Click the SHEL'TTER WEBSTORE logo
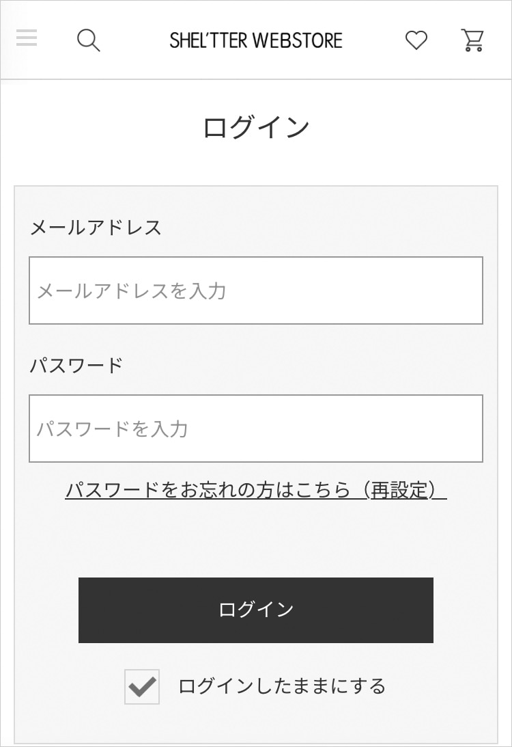This screenshot has height=747, width=512. (x=256, y=40)
